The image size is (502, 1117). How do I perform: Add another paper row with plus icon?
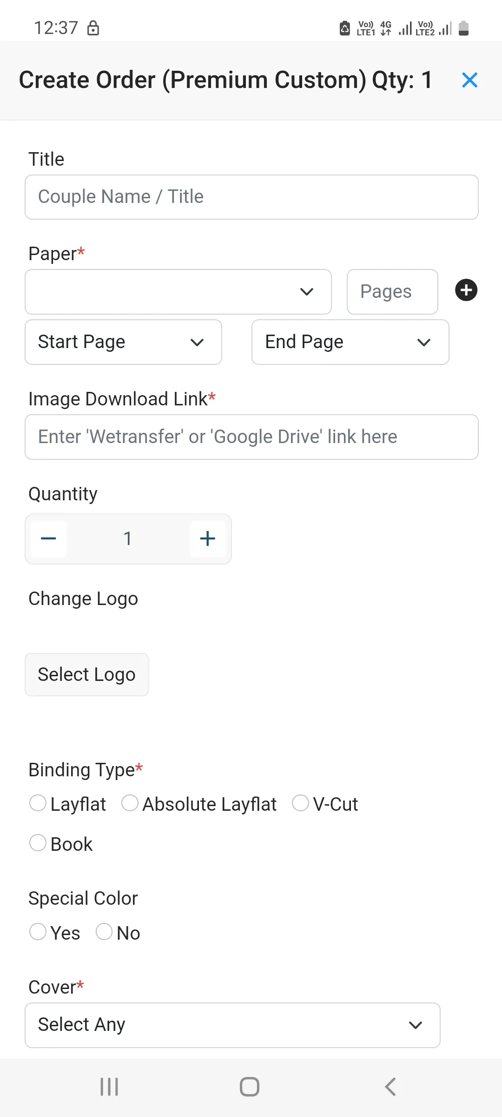coord(466,290)
